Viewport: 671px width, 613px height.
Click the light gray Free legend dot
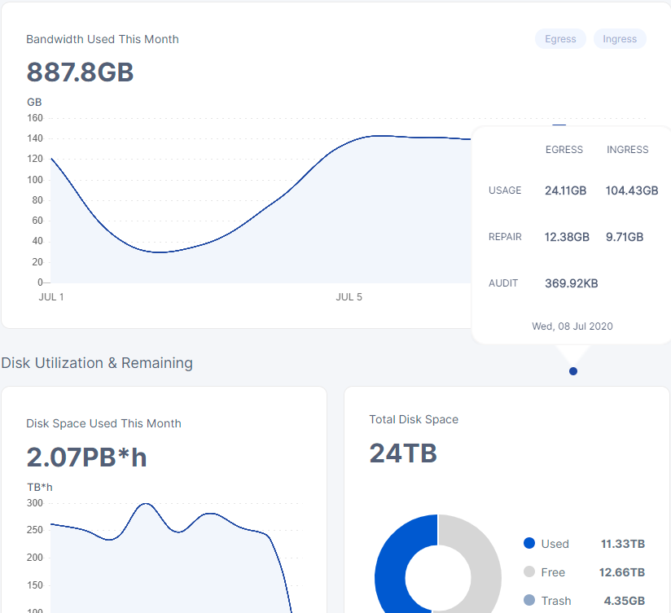pyautogui.click(x=529, y=572)
